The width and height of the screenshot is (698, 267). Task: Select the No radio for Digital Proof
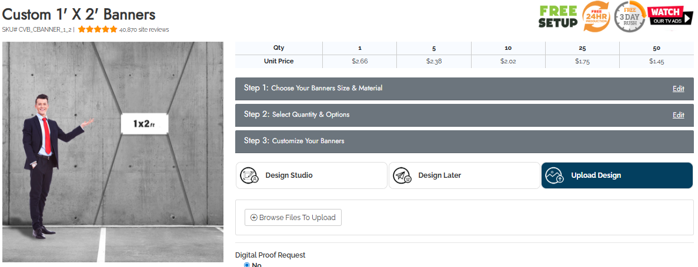(247, 265)
